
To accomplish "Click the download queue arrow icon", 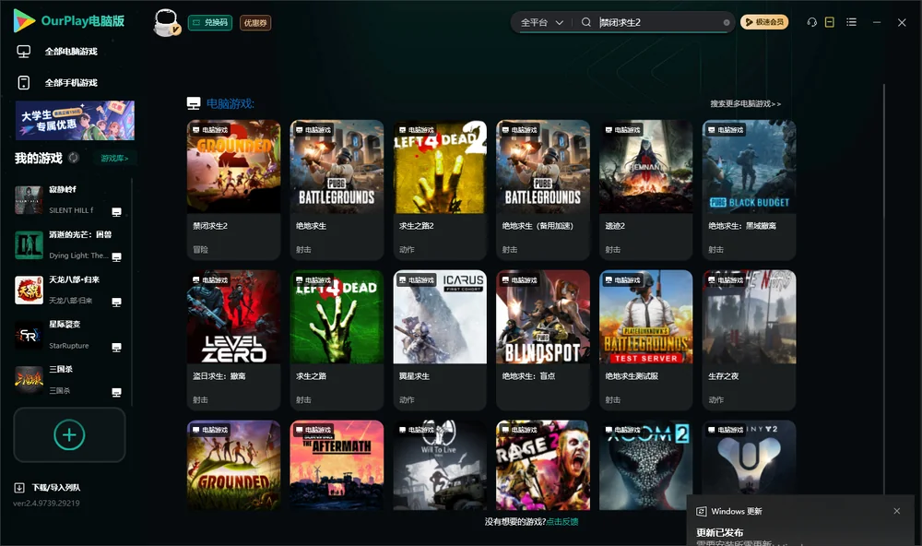I will tap(18, 487).
